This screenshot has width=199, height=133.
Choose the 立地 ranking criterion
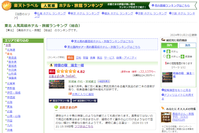[x=78, y=58]
